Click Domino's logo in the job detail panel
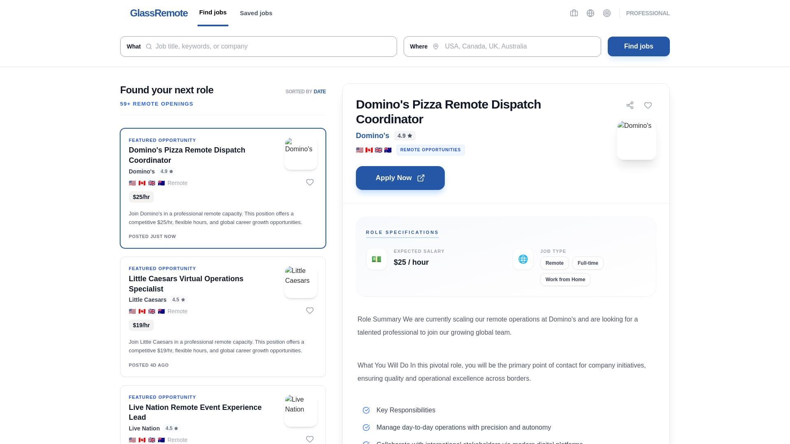This screenshot has width=790, height=444. point(637,140)
